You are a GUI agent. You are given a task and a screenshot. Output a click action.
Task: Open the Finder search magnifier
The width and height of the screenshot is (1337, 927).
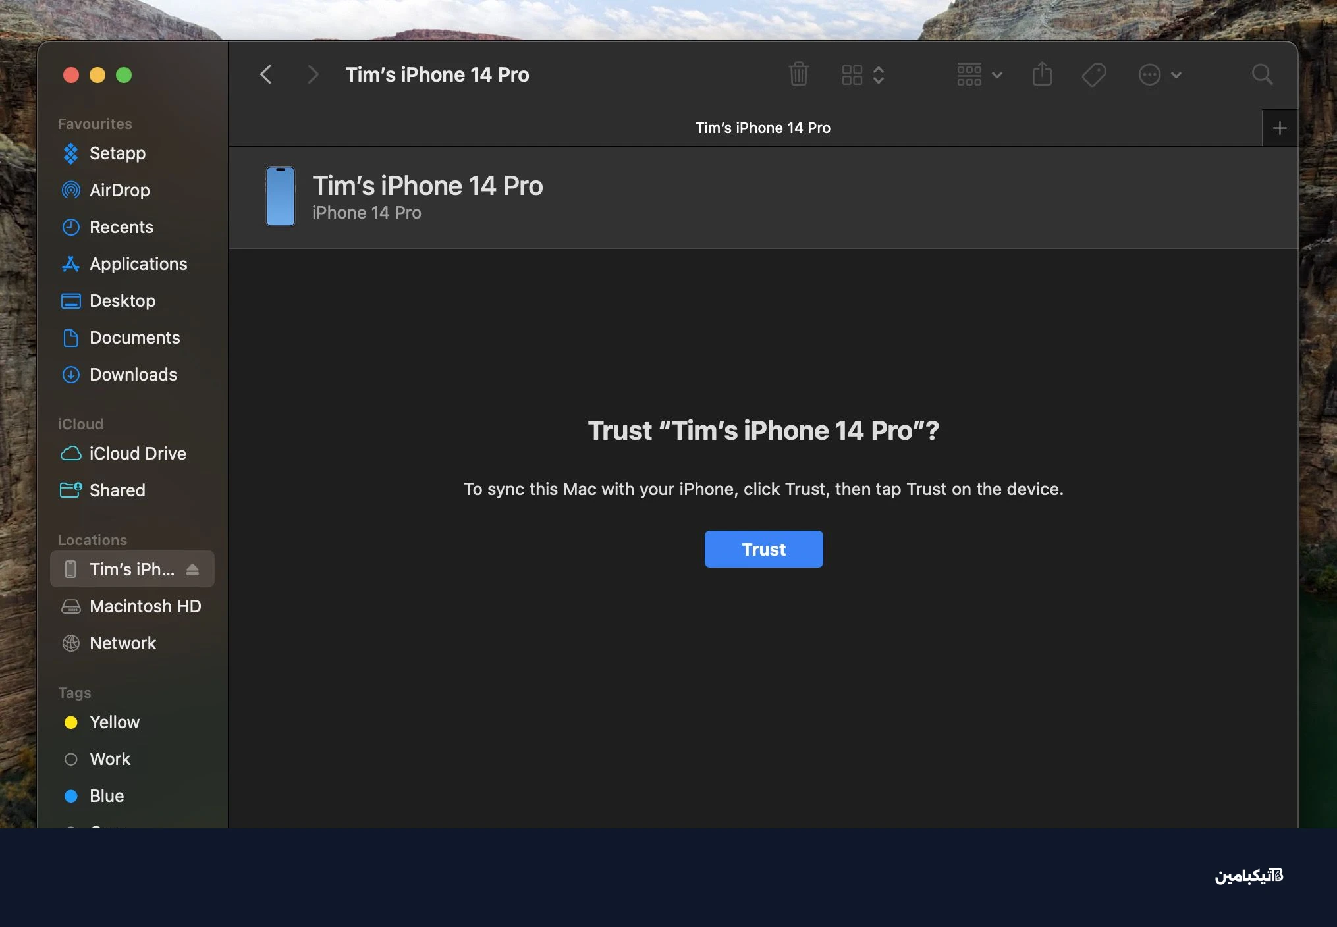point(1262,74)
